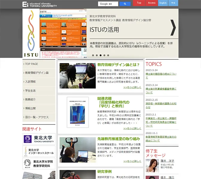Click the red Top navigation tab
Viewport: 201px width, 179px height.
139,3
